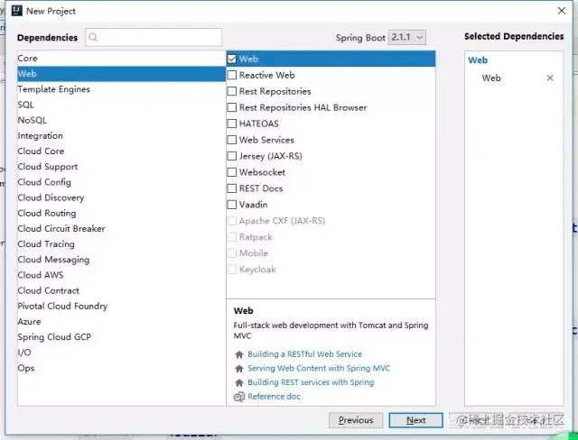Check the Rest Repositories option
This screenshot has width=578, height=440.
point(232,91)
